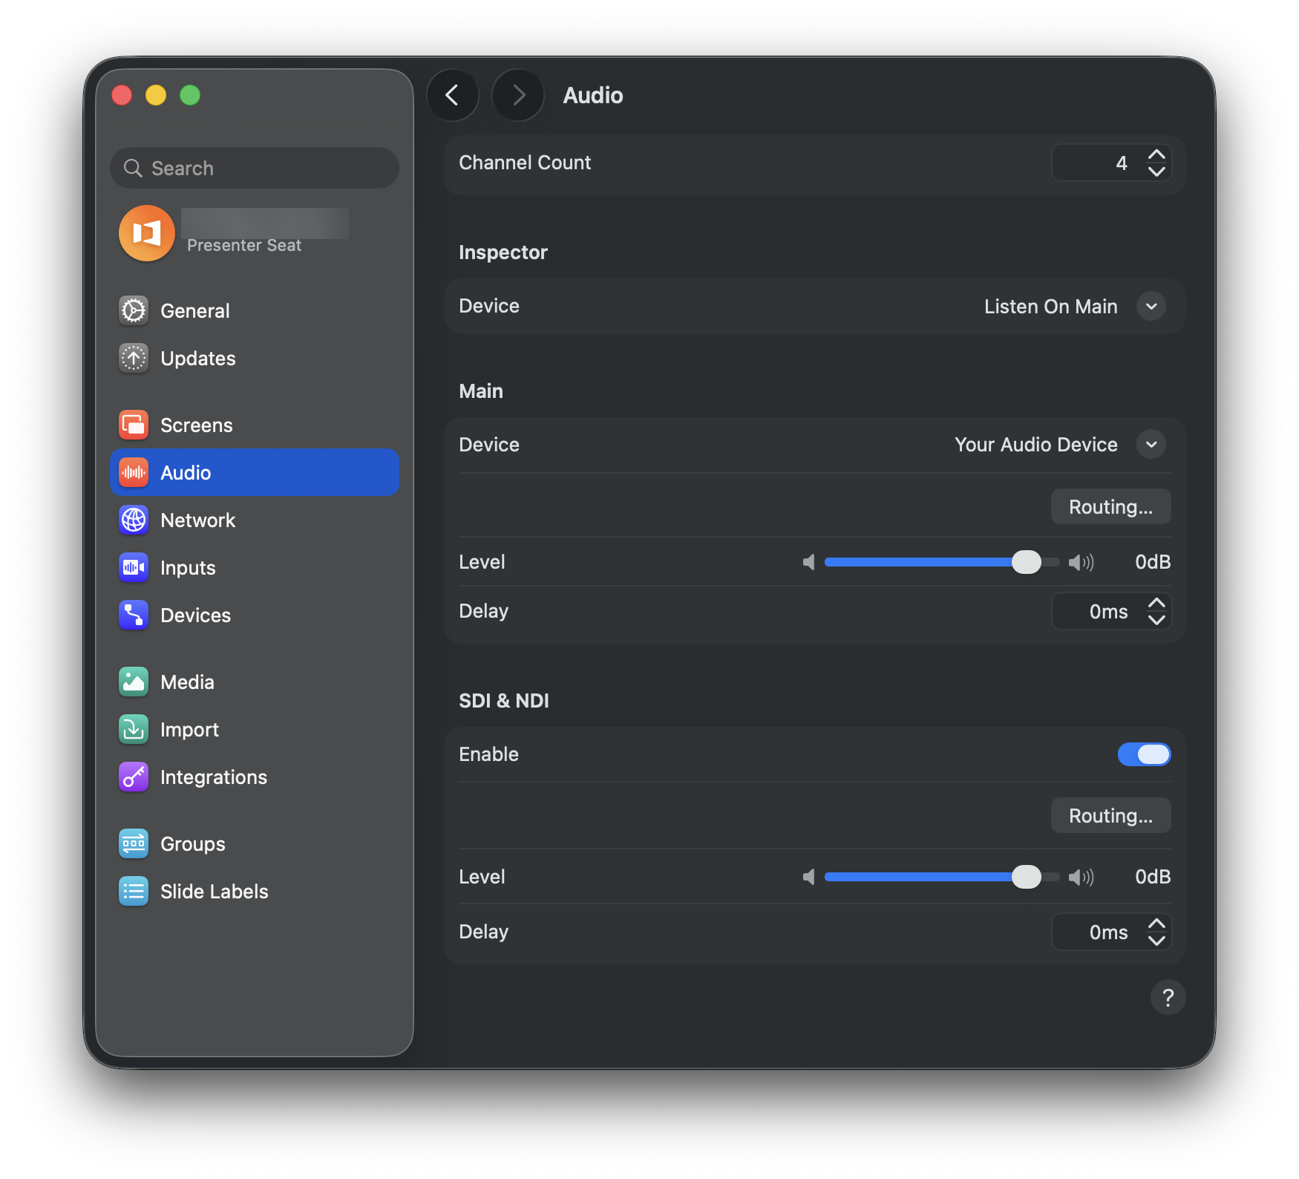Open Media picture icon
This screenshot has height=1179, width=1299.
(134, 682)
